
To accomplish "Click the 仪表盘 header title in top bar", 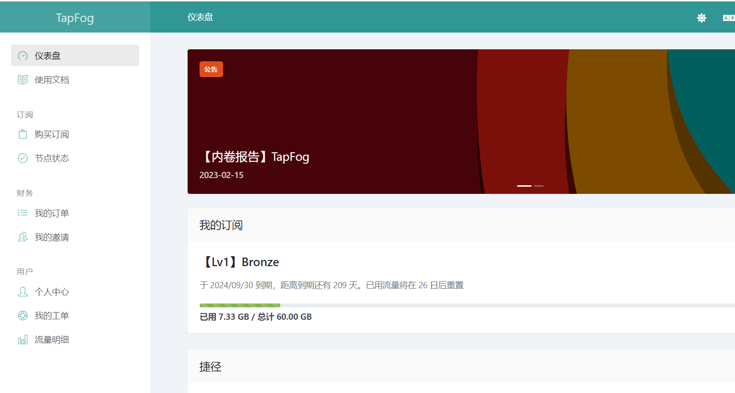I will coord(200,17).
